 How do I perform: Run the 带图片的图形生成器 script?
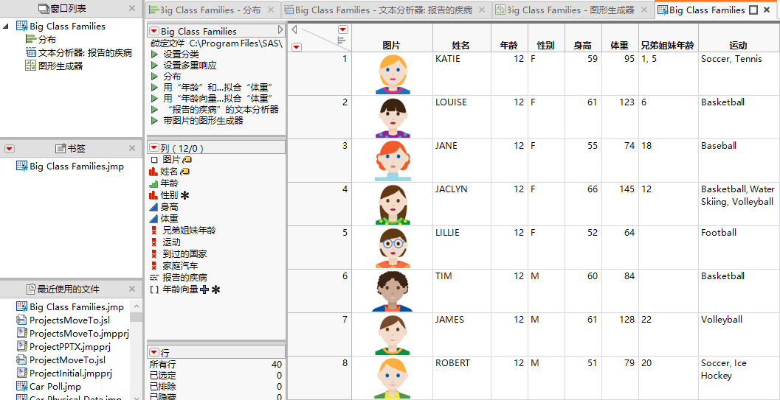(x=154, y=121)
